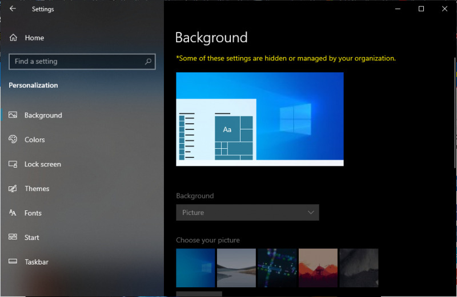Maximize the Settings window
Image resolution: width=457 pixels, height=297 pixels.
click(421, 9)
